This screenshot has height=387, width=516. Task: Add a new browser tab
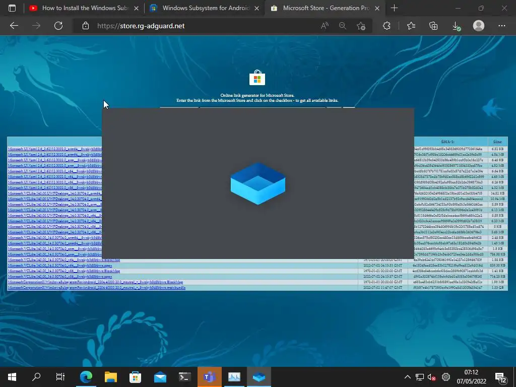coord(394,8)
